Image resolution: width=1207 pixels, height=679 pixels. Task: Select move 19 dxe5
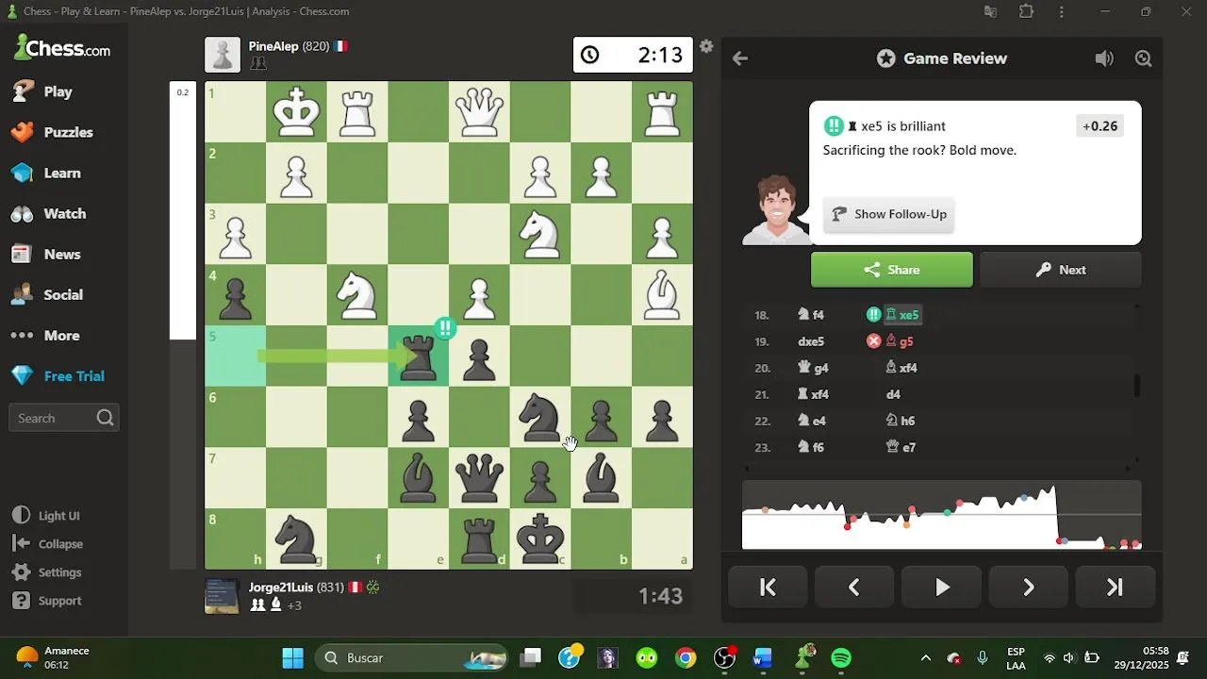[811, 341]
